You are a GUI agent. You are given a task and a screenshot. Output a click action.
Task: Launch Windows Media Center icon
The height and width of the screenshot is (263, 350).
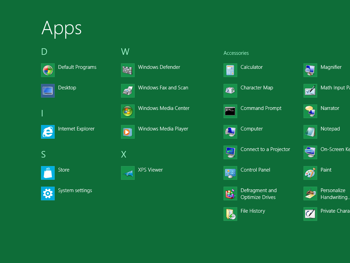pyautogui.click(x=128, y=111)
